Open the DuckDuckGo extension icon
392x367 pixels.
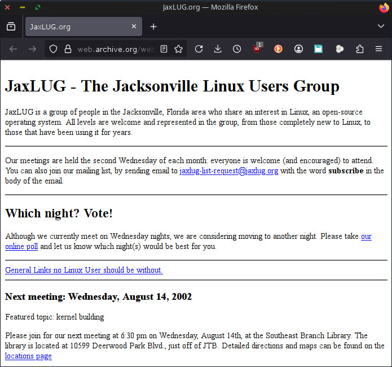click(x=278, y=49)
